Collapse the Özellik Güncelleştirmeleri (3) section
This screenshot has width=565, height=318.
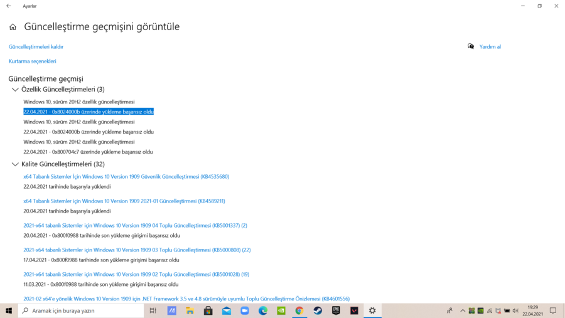(15, 89)
